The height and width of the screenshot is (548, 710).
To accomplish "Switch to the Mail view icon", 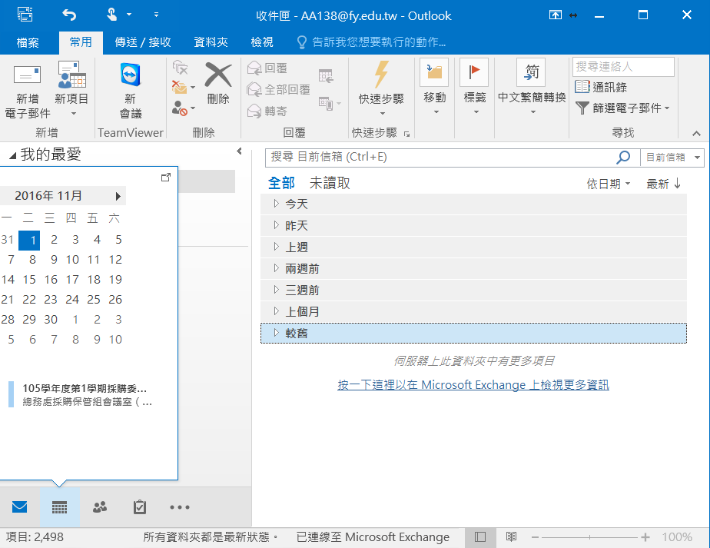I will [19, 507].
